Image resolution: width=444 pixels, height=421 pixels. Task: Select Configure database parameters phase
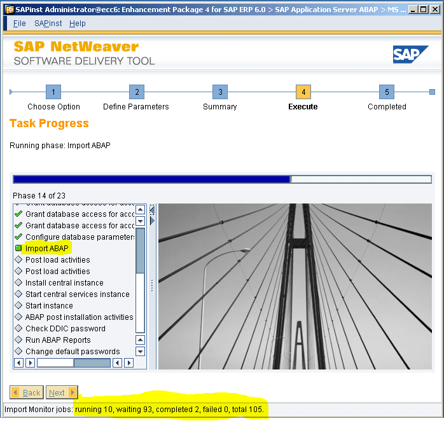tap(80, 237)
